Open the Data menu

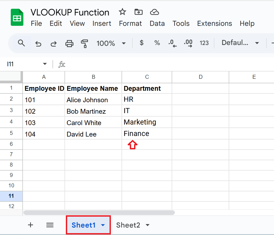tap(157, 23)
